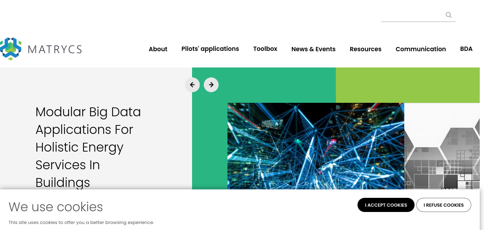The image size is (484, 230).
Task: Go to next slide arrow
Action: [x=211, y=85]
